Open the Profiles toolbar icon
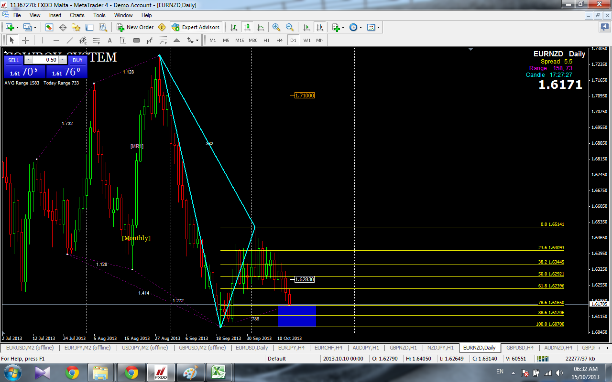 [27, 27]
